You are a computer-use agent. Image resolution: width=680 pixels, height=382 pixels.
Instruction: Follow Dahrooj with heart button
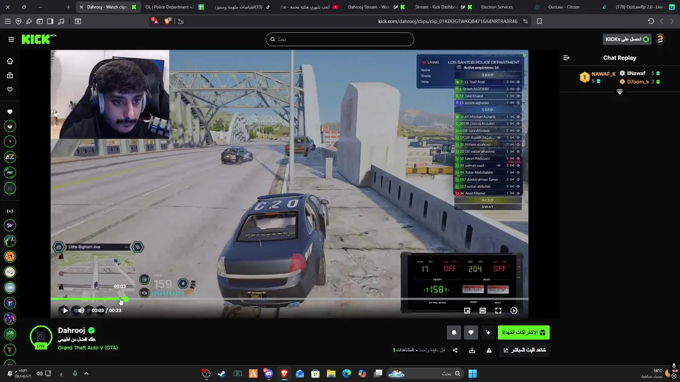471,333
